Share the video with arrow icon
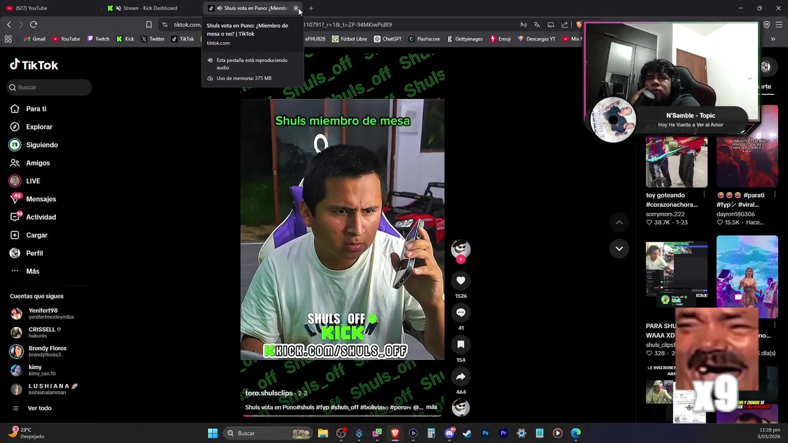This screenshot has width=788, height=443. tap(460, 377)
